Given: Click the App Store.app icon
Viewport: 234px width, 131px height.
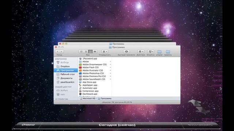Looking at the screenshot, I should tap(80, 82).
